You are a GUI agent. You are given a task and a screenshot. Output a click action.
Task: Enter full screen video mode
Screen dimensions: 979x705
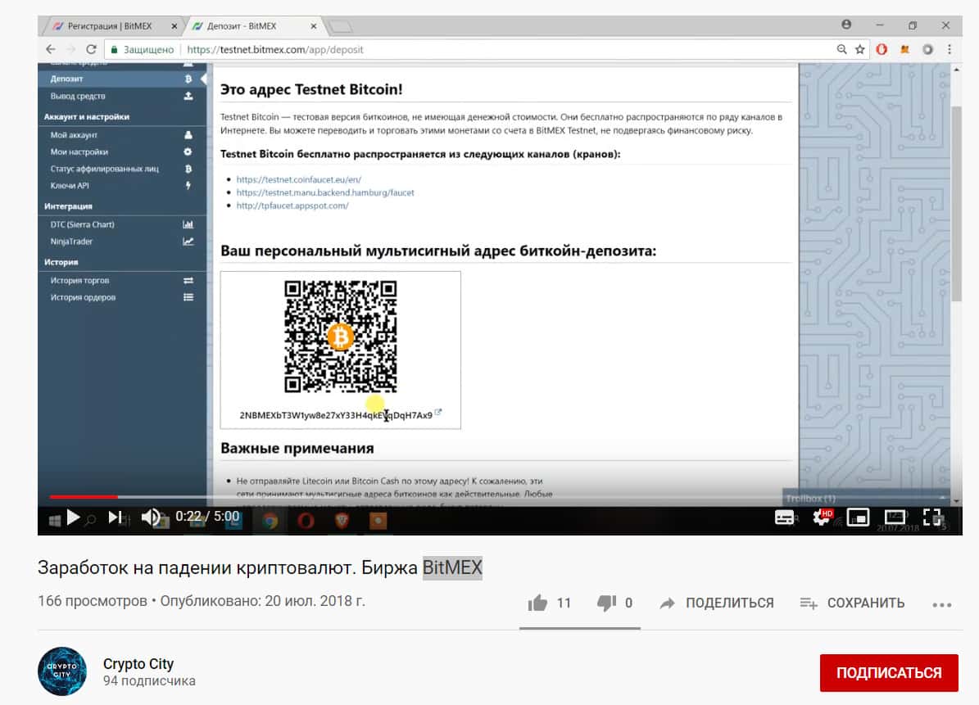tap(933, 517)
